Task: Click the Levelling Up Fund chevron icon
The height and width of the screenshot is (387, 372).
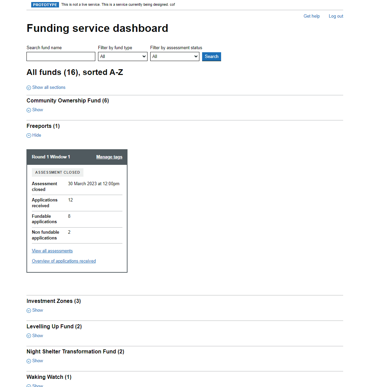Action: pos(29,336)
